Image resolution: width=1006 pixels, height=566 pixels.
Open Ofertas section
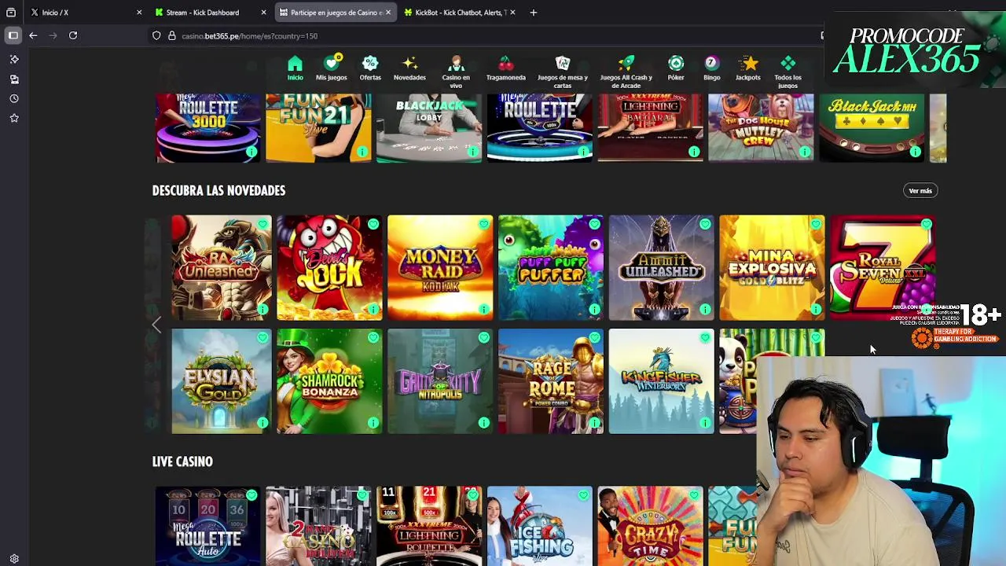[370, 69]
